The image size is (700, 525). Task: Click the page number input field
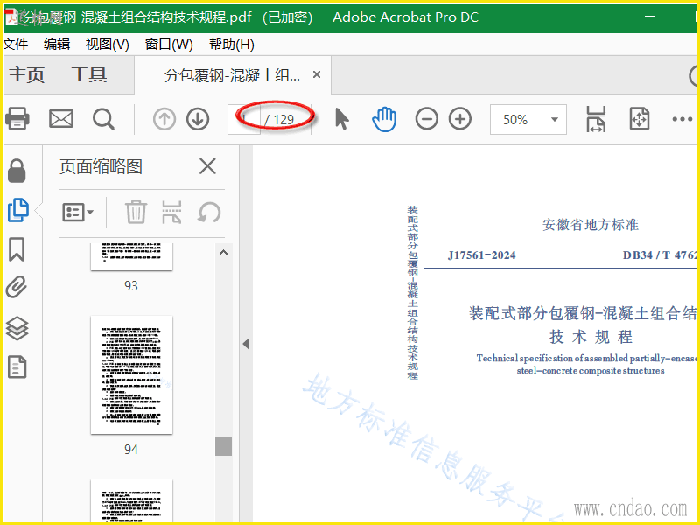click(244, 119)
